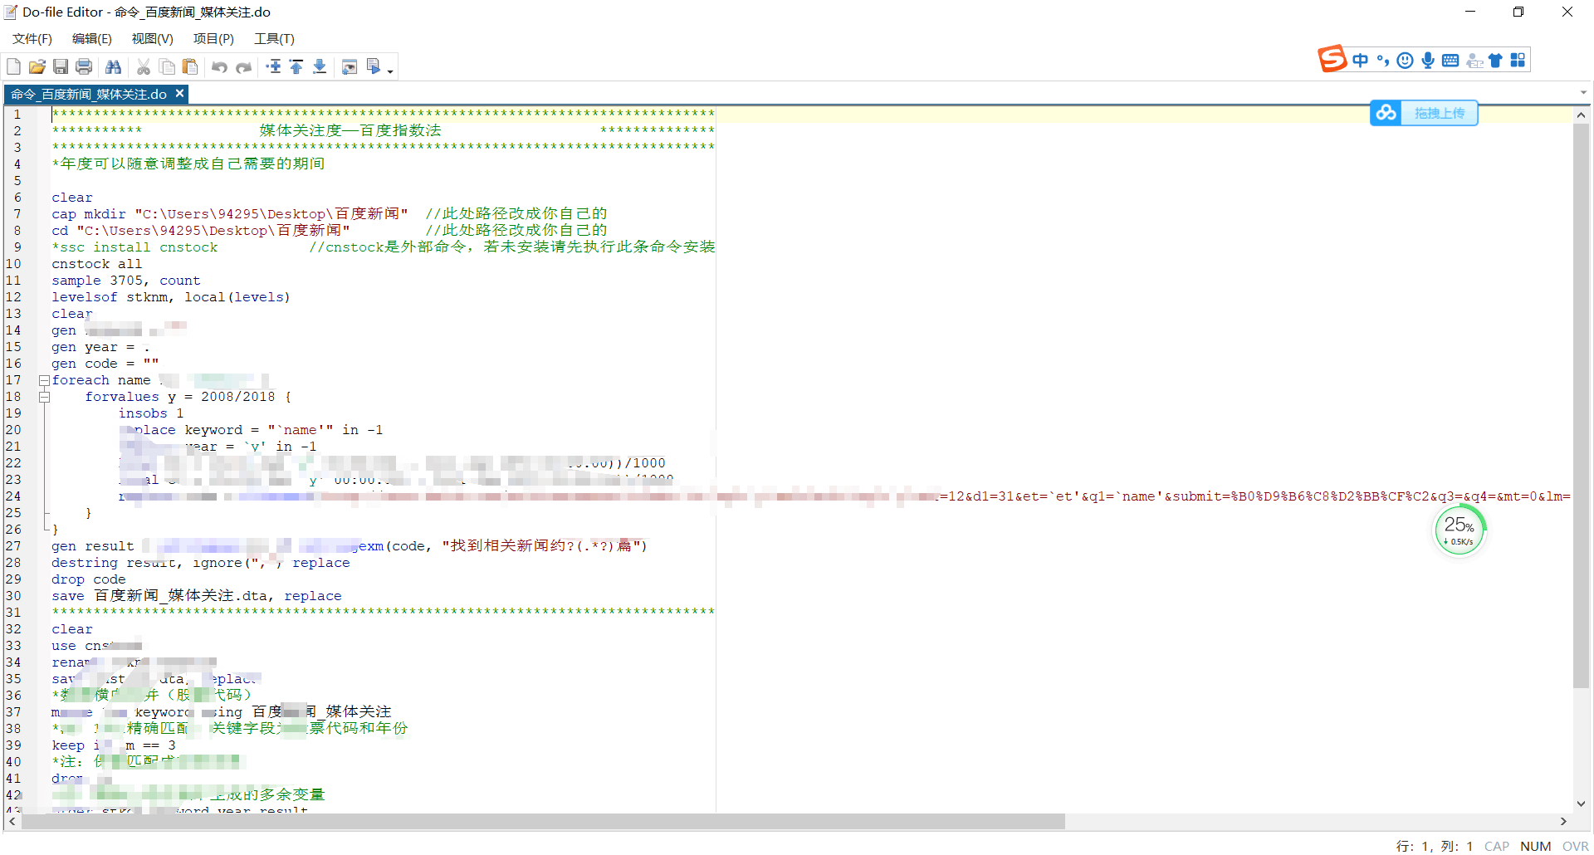
Task: Open the 编辑(E) menu
Action: (x=92, y=39)
